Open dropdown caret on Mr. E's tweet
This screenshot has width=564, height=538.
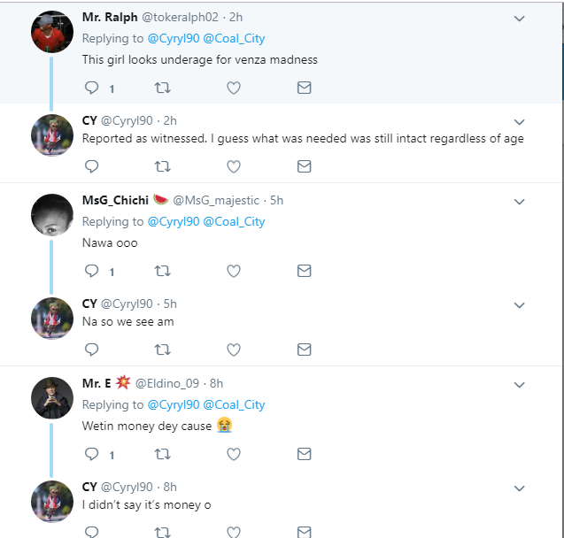[x=520, y=385]
